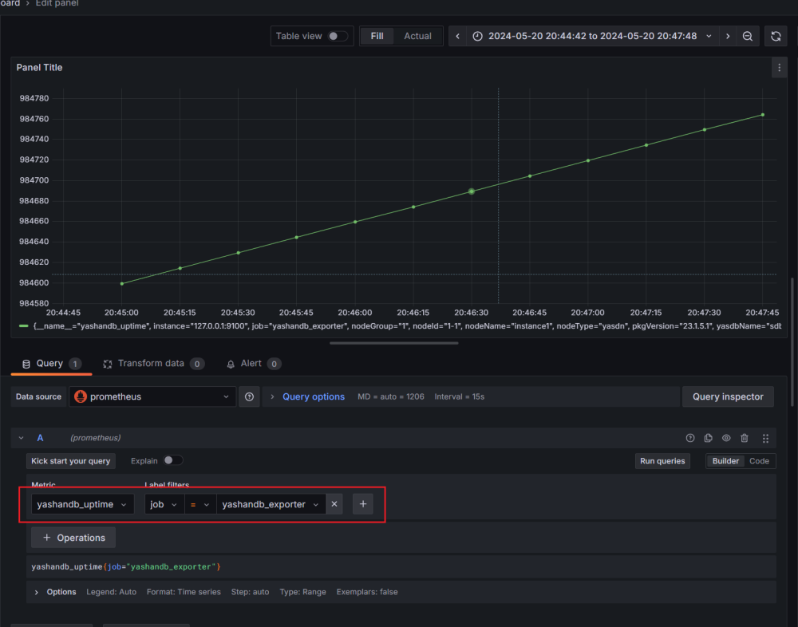Click the Run queries button

point(662,461)
